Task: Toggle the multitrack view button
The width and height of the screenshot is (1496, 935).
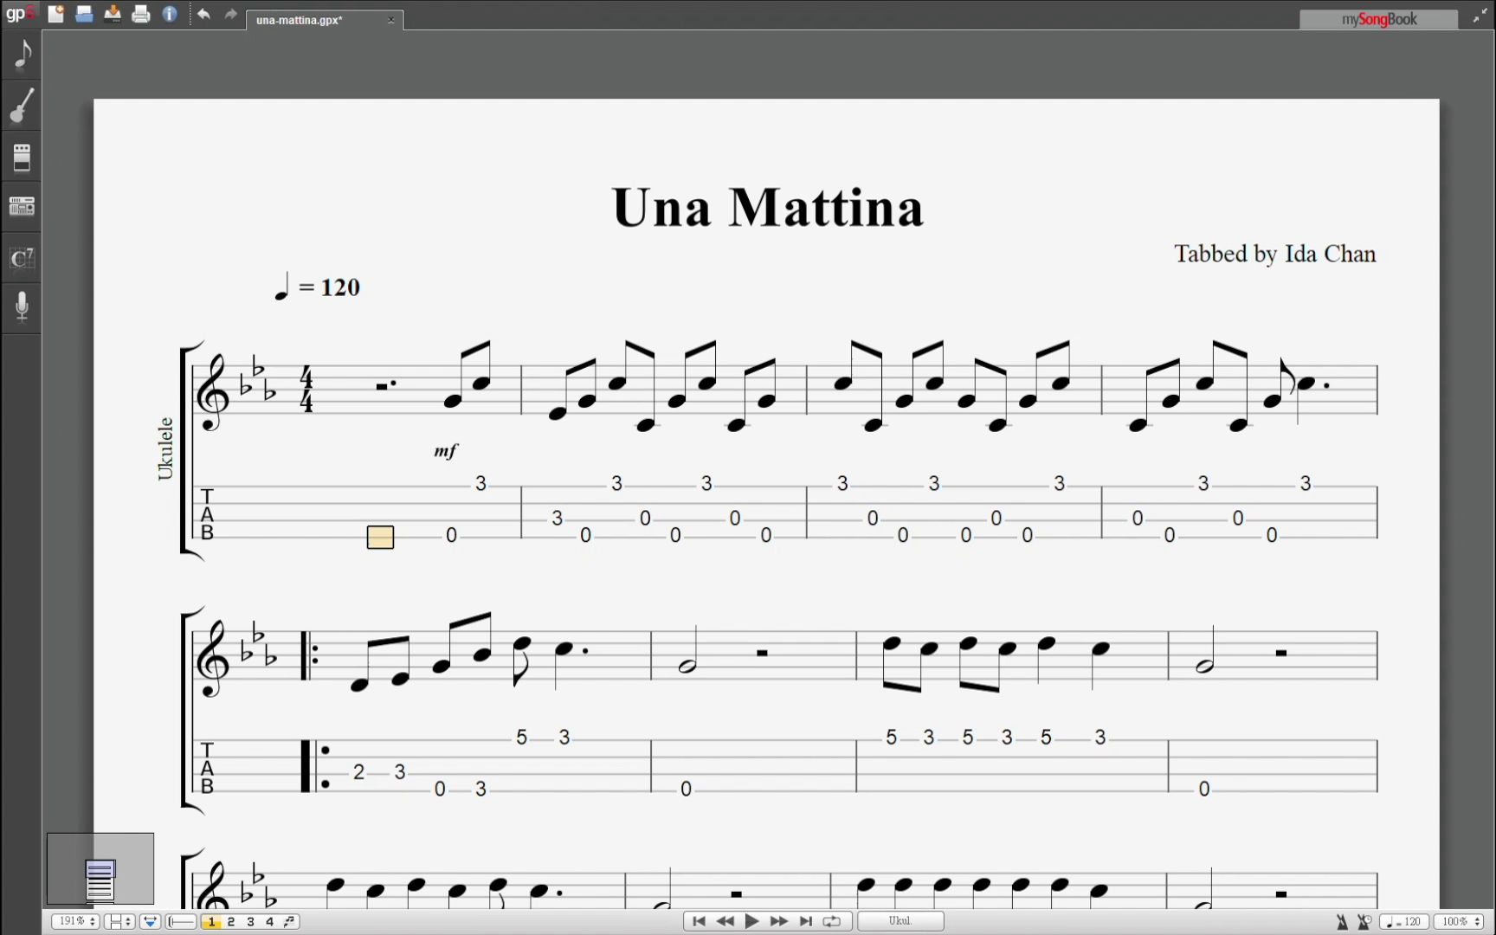Action: click(x=150, y=921)
